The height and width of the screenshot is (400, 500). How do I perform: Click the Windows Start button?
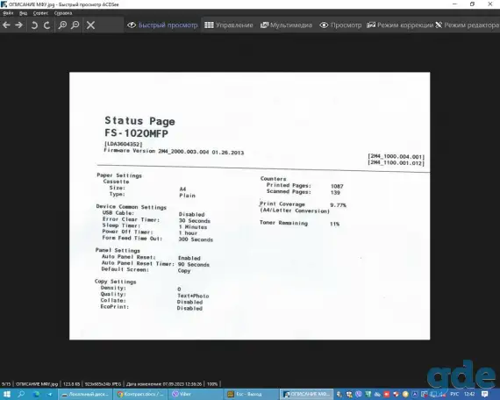(6, 394)
